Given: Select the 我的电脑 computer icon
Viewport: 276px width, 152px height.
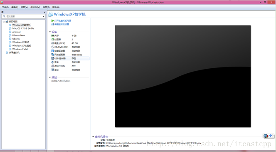Looking at the screenshot, I should pyautogui.click(x=7, y=22).
